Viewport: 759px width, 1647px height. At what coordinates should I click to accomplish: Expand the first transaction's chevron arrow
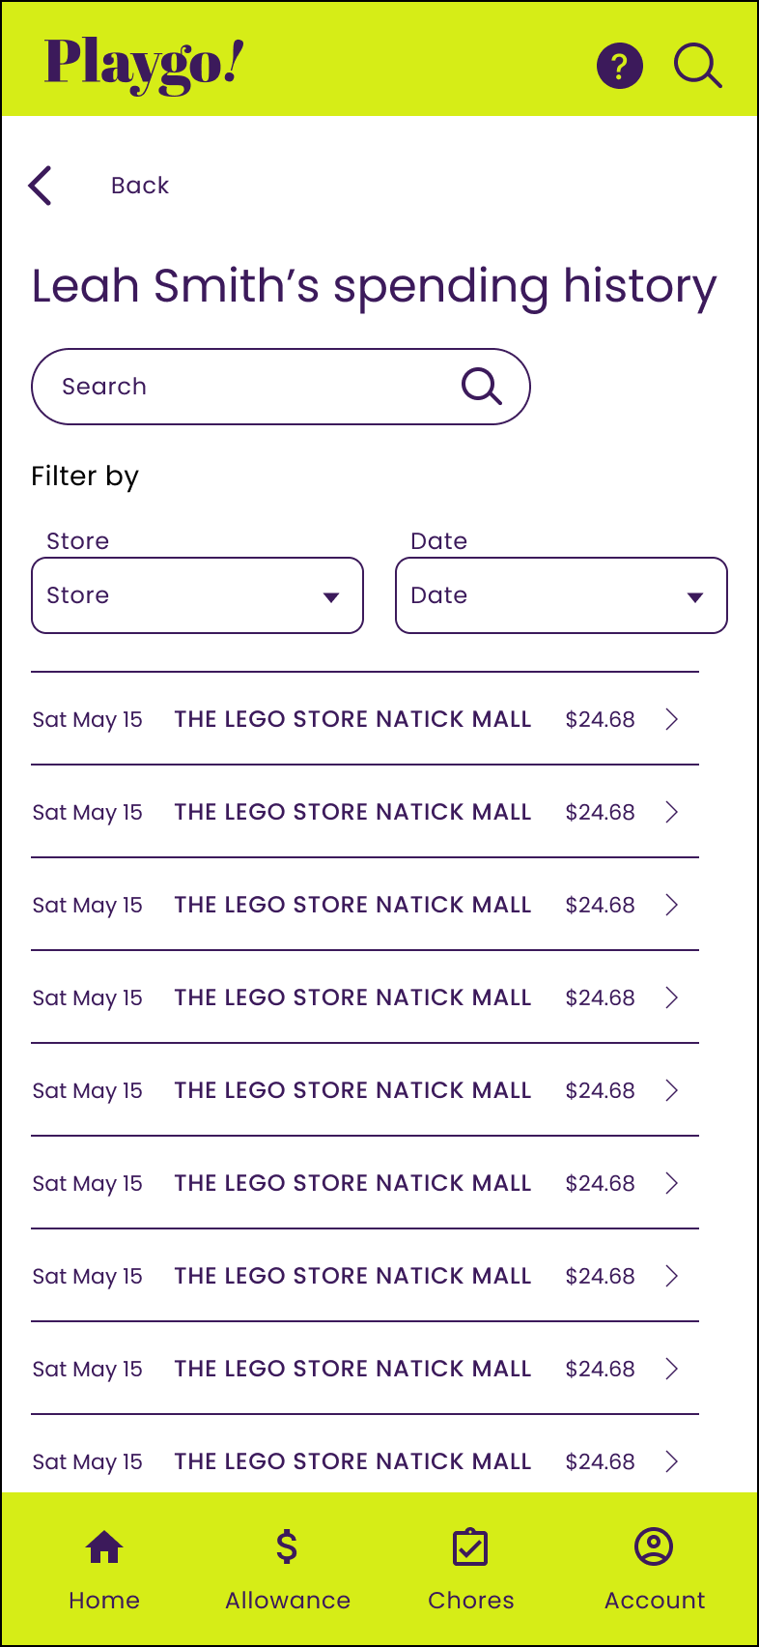point(672,719)
